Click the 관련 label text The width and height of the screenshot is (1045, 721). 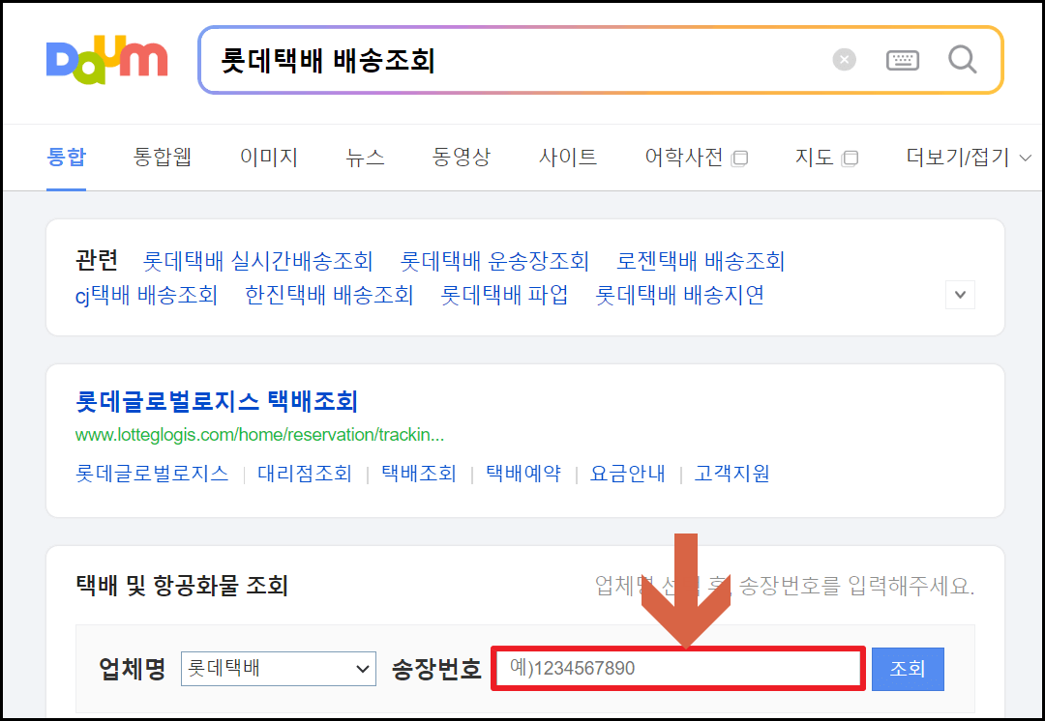point(97,260)
